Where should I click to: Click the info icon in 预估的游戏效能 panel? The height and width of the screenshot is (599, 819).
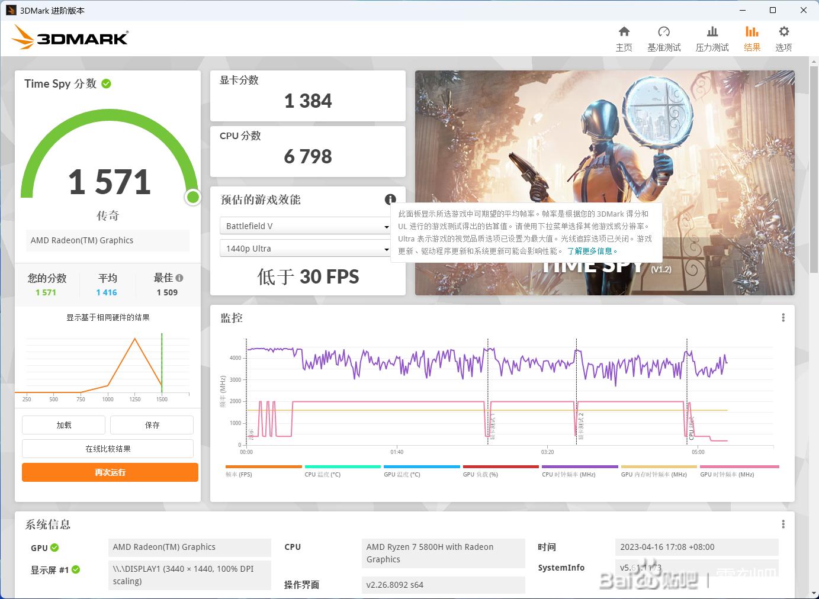(x=390, y=199)
